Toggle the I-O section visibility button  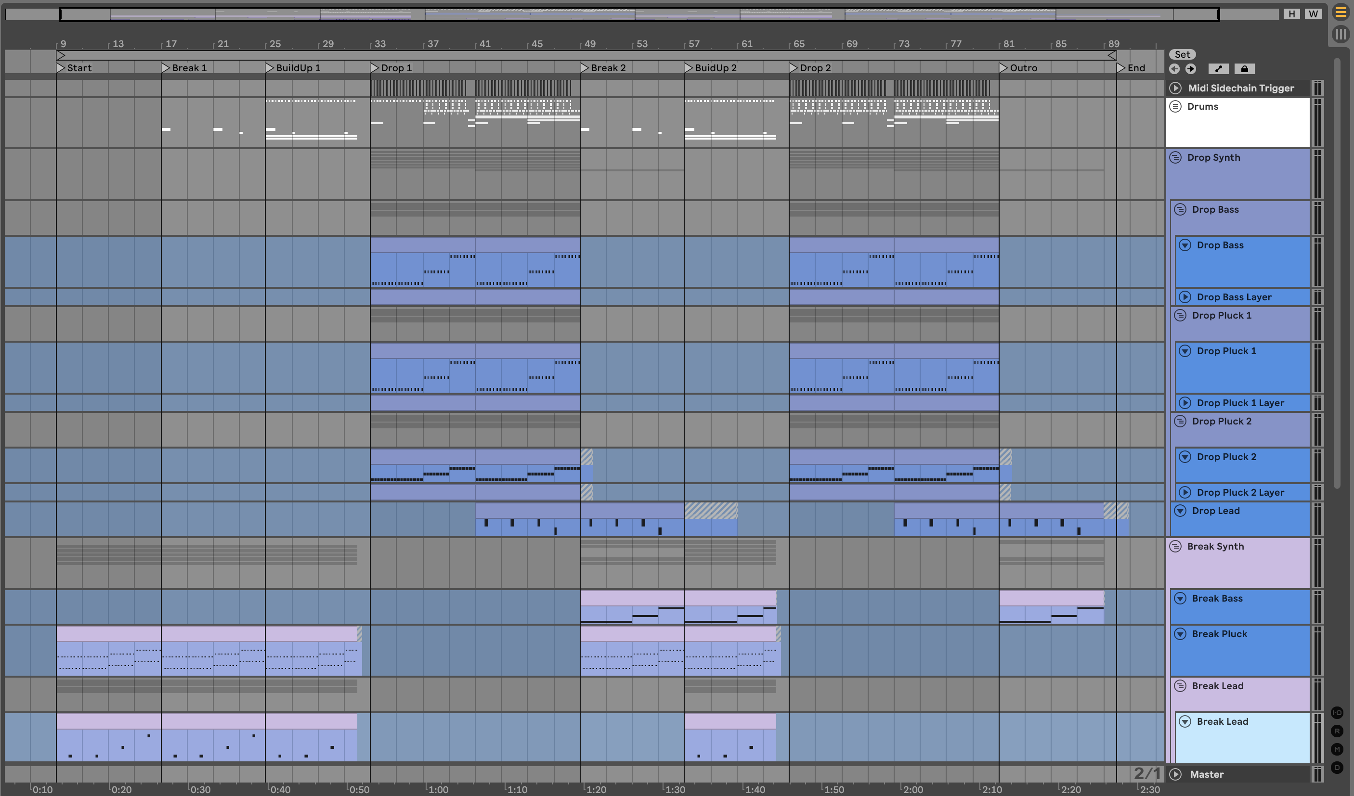(x=1337, y=713)
